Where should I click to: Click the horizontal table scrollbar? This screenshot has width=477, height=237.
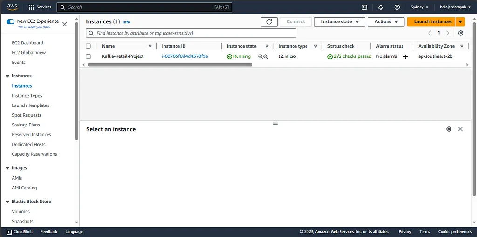click(x=170, y=65)
